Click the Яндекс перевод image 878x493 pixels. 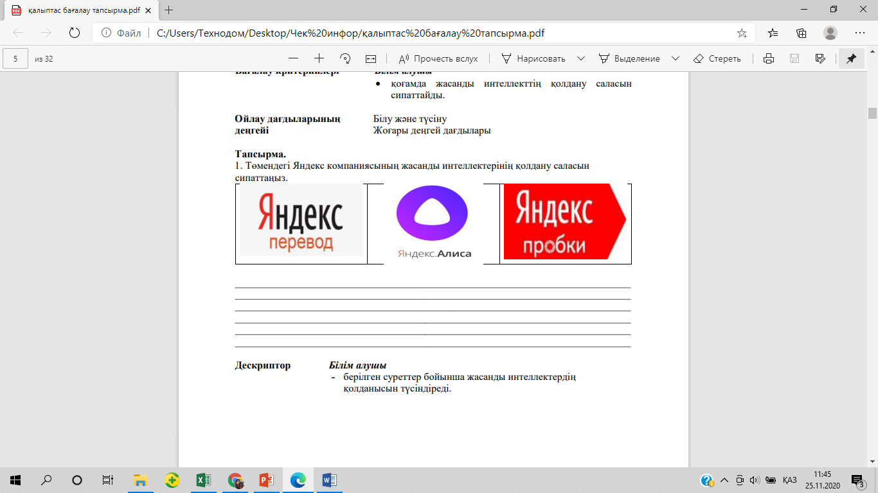pyautogui.click(x=301, y=220)
